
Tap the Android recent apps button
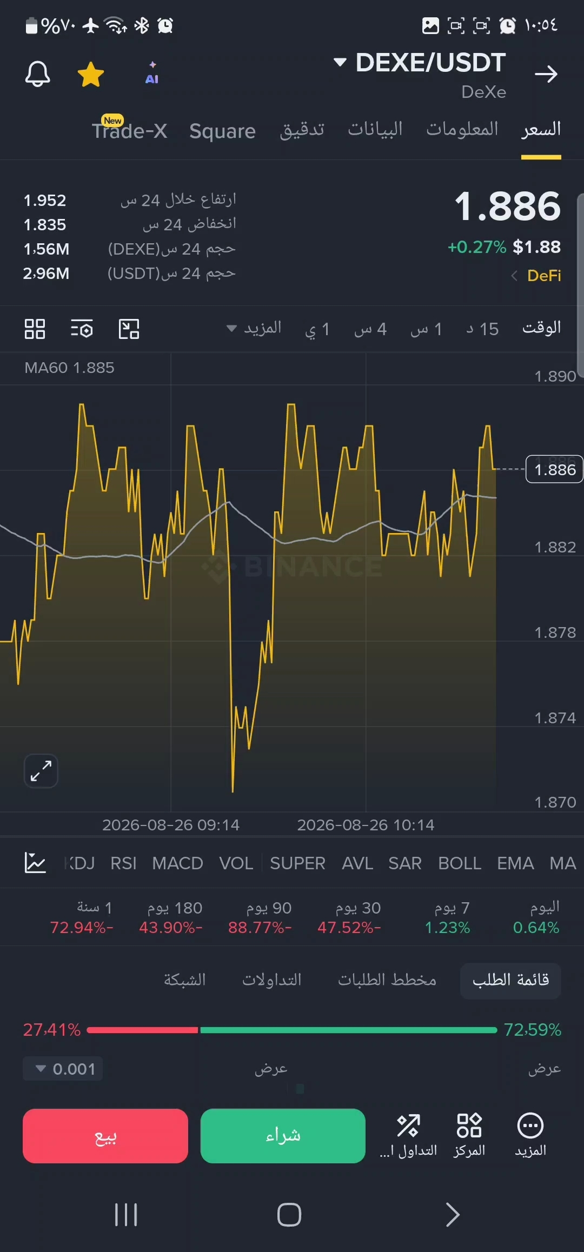point(126,1215)
